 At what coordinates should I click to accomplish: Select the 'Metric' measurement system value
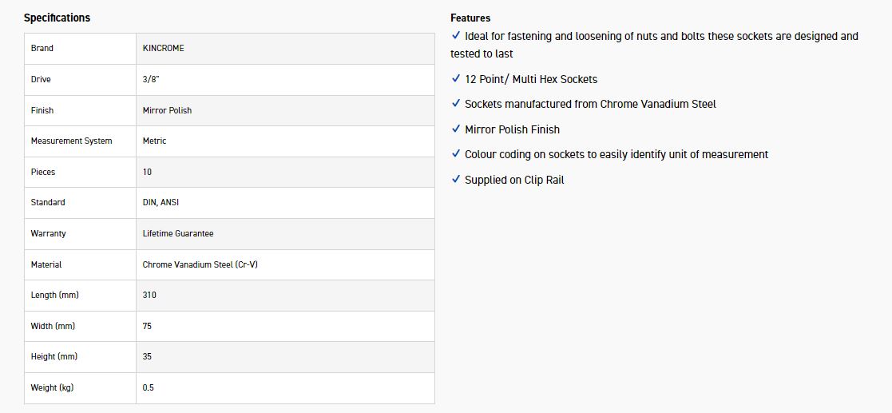click(x=154, y=141)
